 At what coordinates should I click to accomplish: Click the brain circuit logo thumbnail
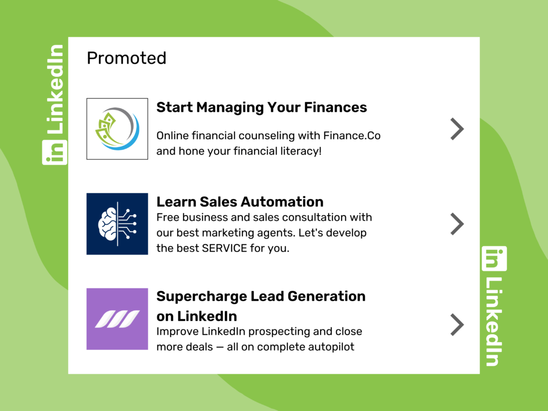click(117, 224)
